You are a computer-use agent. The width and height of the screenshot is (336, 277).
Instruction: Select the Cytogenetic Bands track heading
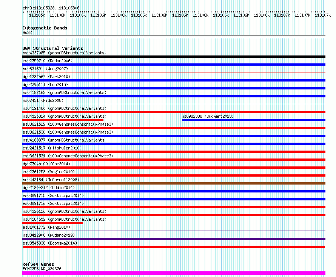tap(45, 28)
